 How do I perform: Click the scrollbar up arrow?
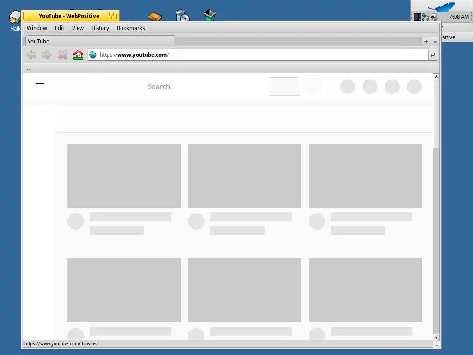[436, 77]
